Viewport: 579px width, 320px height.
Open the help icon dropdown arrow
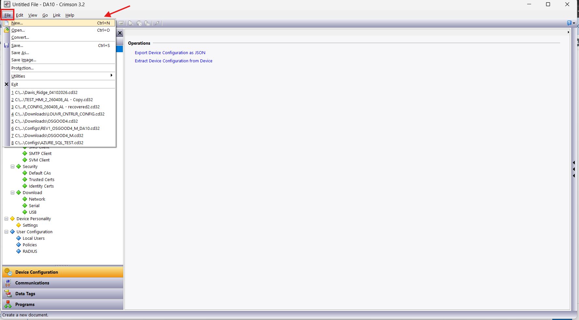point(574,23)
